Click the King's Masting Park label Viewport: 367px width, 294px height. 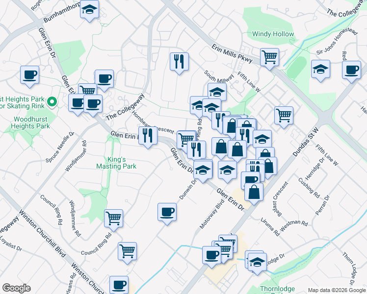click(x=116, y=163)
